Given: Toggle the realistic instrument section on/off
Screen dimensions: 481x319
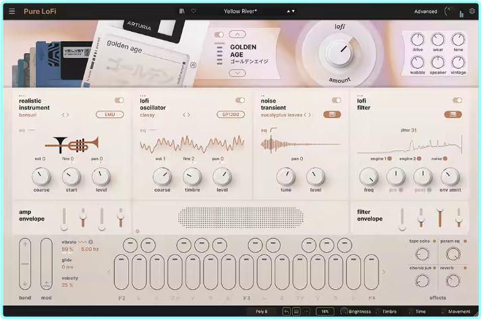Looking at the screenshot, I should pyautogui.click(x=119, y=100).
